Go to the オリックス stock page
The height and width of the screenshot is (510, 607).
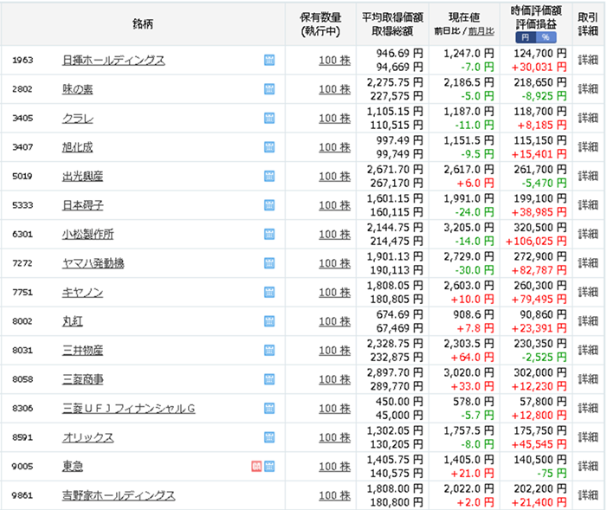(87, 438)
